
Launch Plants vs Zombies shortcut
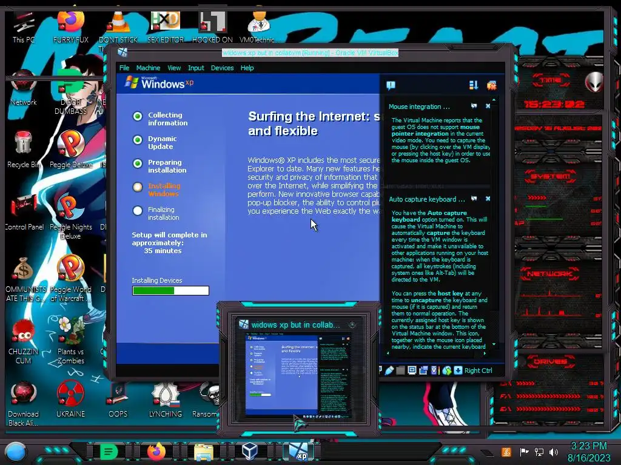tap(70, 341)
